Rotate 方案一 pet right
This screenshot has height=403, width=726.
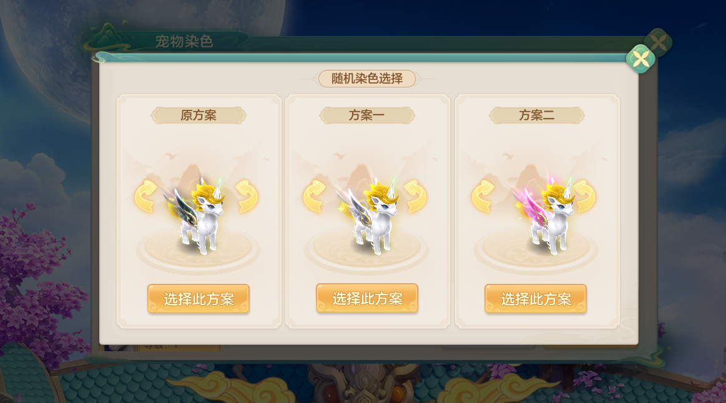pos(415,197)
